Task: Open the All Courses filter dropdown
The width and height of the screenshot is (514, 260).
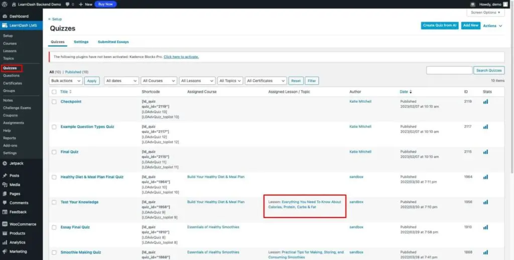Action: tap(159, 81)
